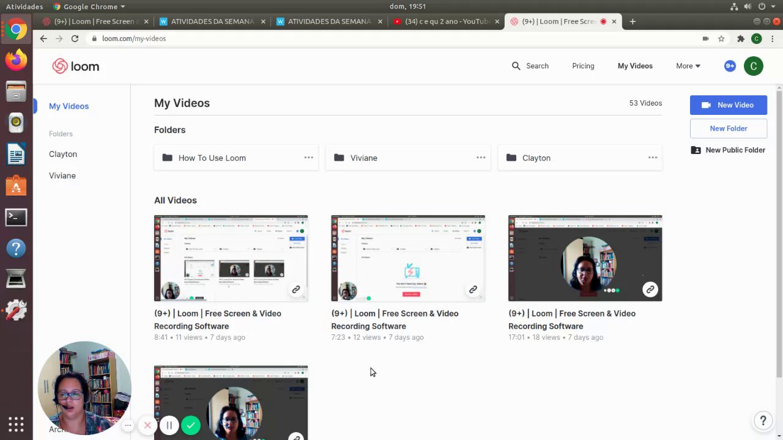Click the Atividades button in top bar
783x440 pixels.
click(x=24, y=7)
